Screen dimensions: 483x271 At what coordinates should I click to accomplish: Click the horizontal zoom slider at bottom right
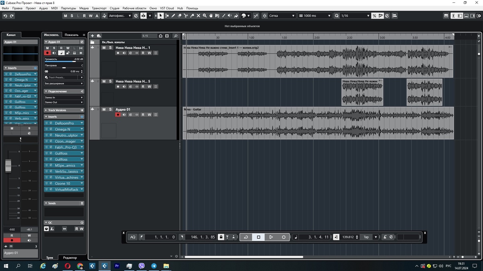462,257
